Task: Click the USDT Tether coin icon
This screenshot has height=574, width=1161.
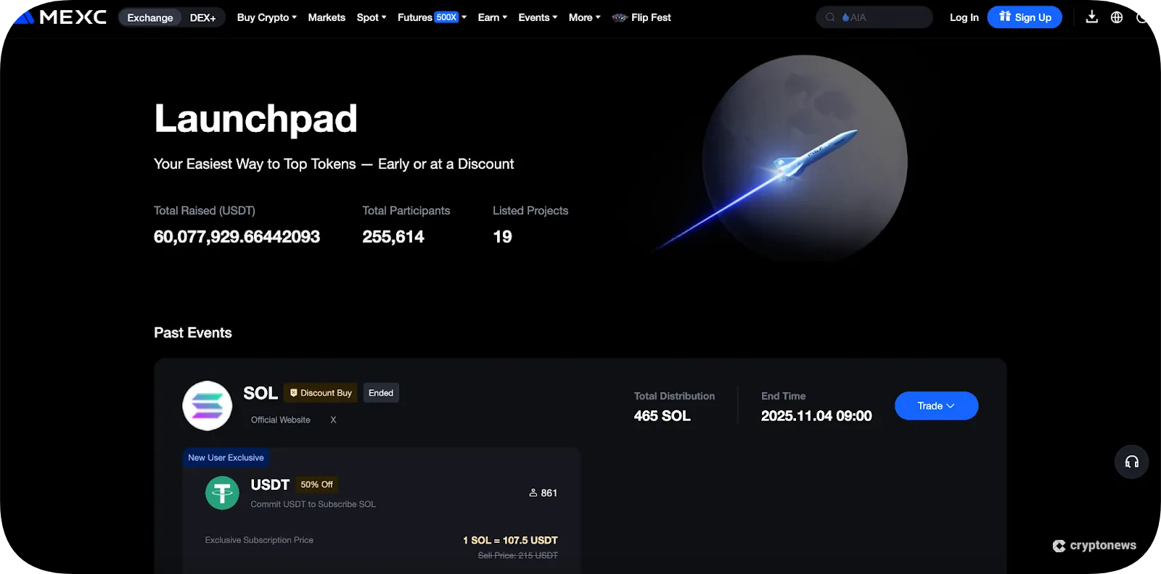Action: [222, 493]
